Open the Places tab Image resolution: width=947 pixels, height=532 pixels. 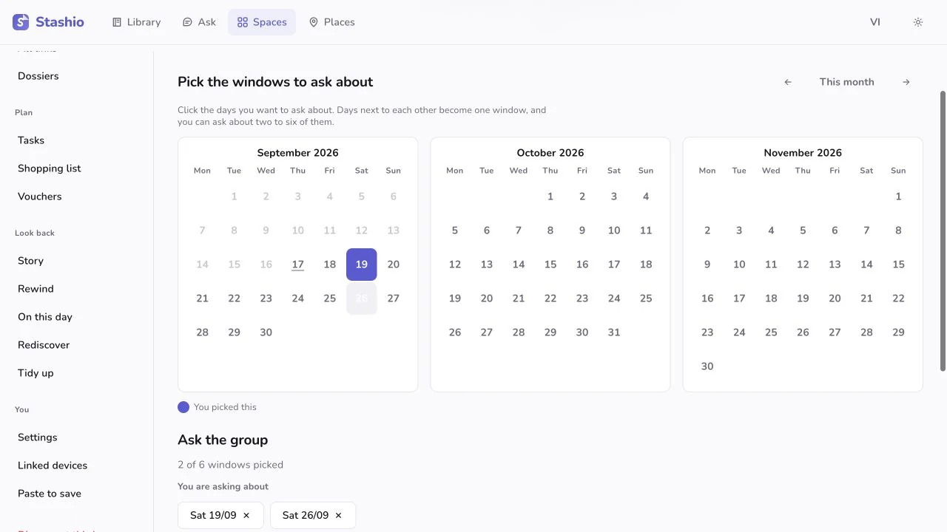[331, 22]
